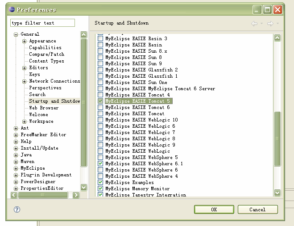Viewport: 294px width, 226px height.
Task: Click the tree horizontal scrollbar thumb
Action: point(43,195)
